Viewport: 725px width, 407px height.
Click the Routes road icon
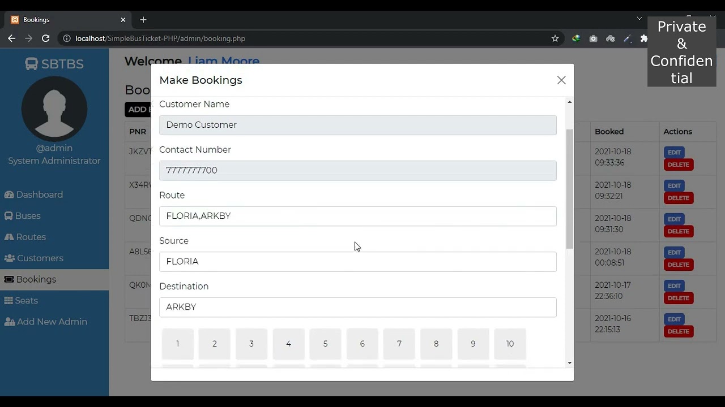9,237
